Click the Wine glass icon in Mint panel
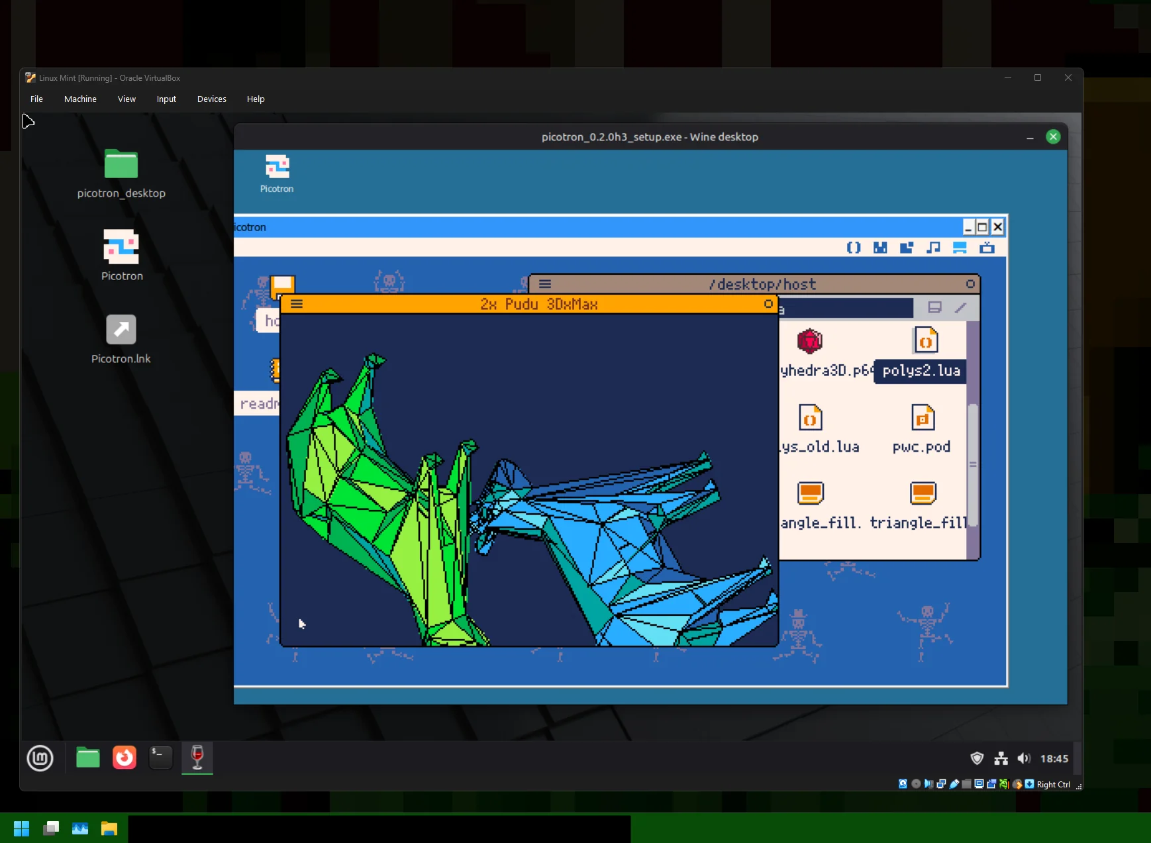Viewport: 1151px width, 843px height. [x=197, y=758]
